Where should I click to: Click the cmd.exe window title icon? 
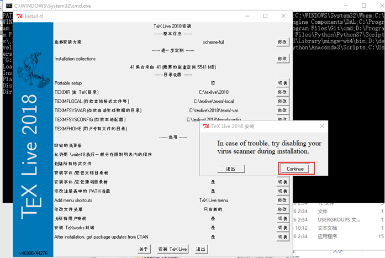click(9, 6)
